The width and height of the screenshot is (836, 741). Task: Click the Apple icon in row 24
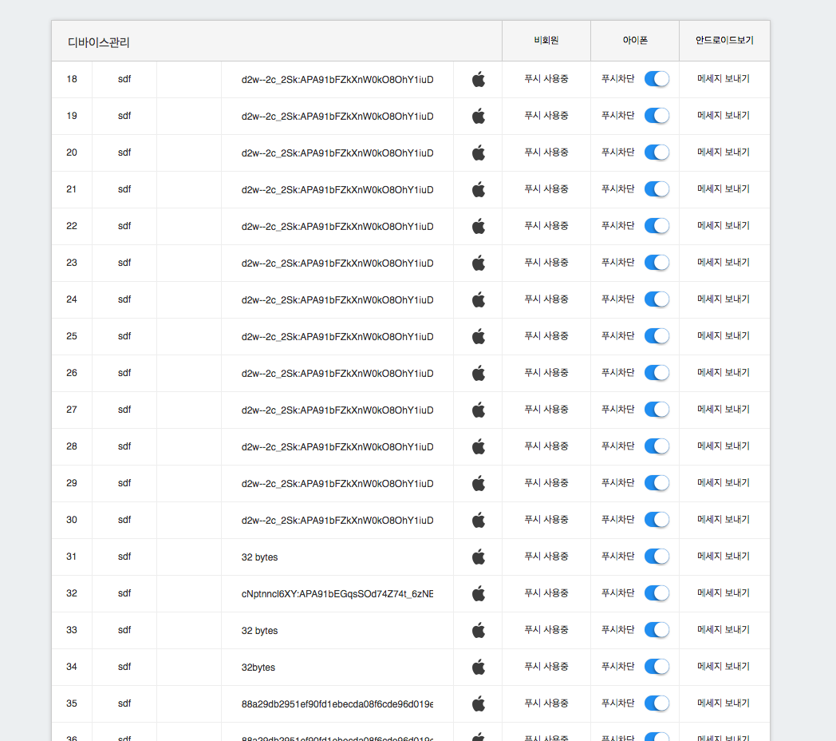point(478,299)
